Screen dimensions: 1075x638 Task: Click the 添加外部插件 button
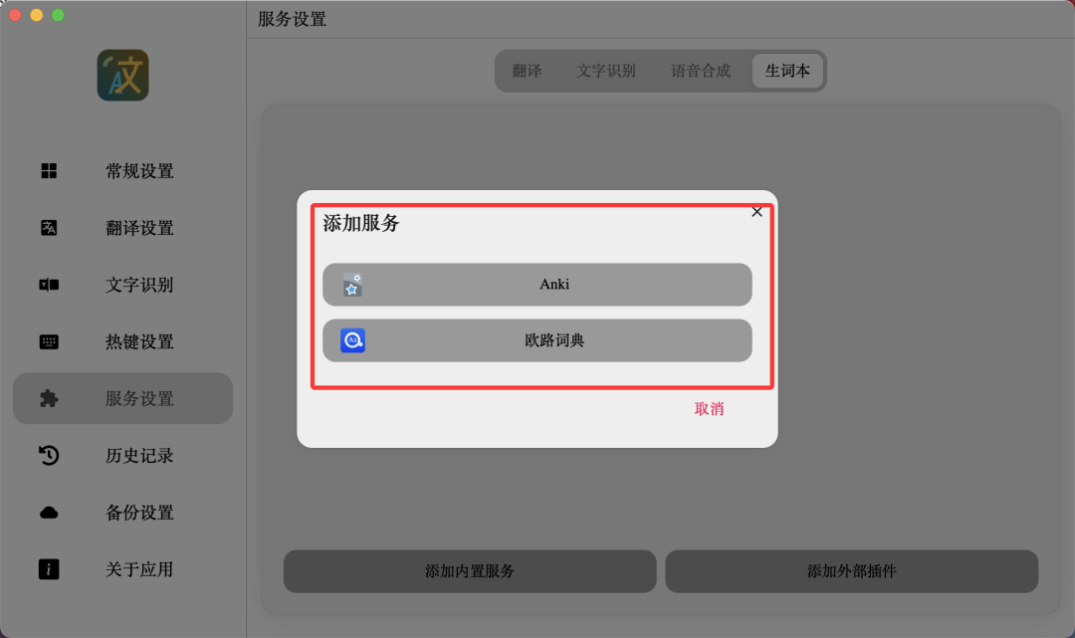[x=851, y=571]
